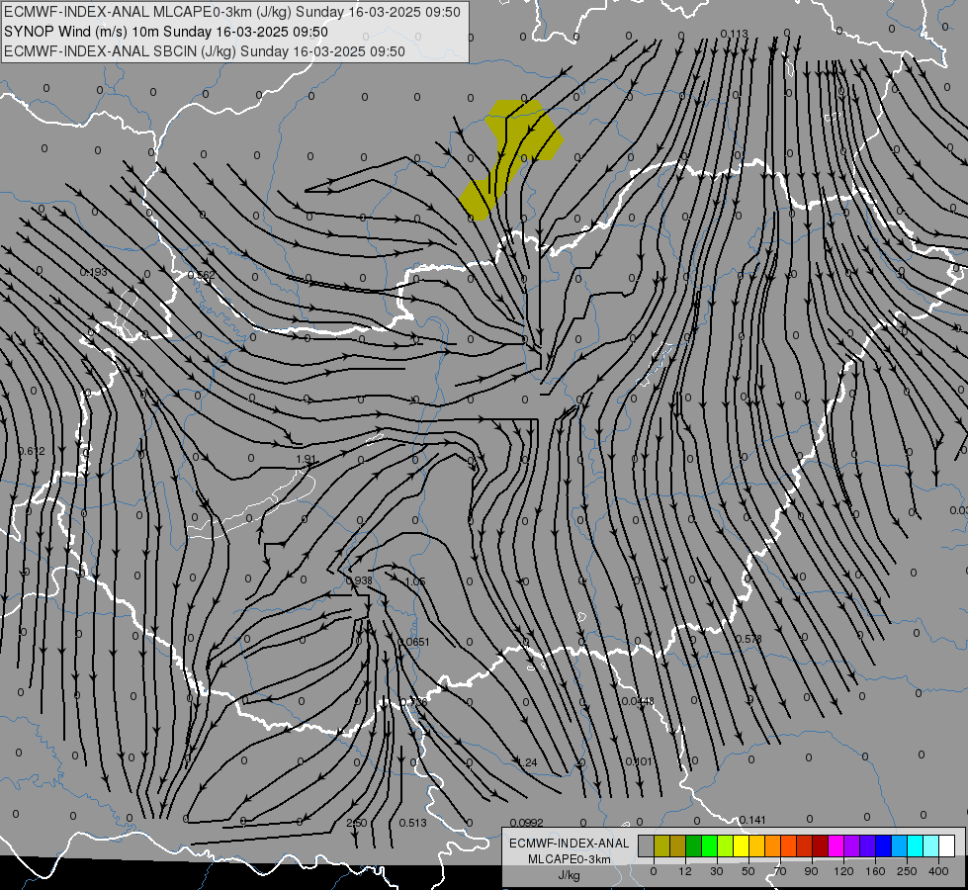968x890 pixels.
Task: Click the bright cyan legend swatch
Action: 915,846
